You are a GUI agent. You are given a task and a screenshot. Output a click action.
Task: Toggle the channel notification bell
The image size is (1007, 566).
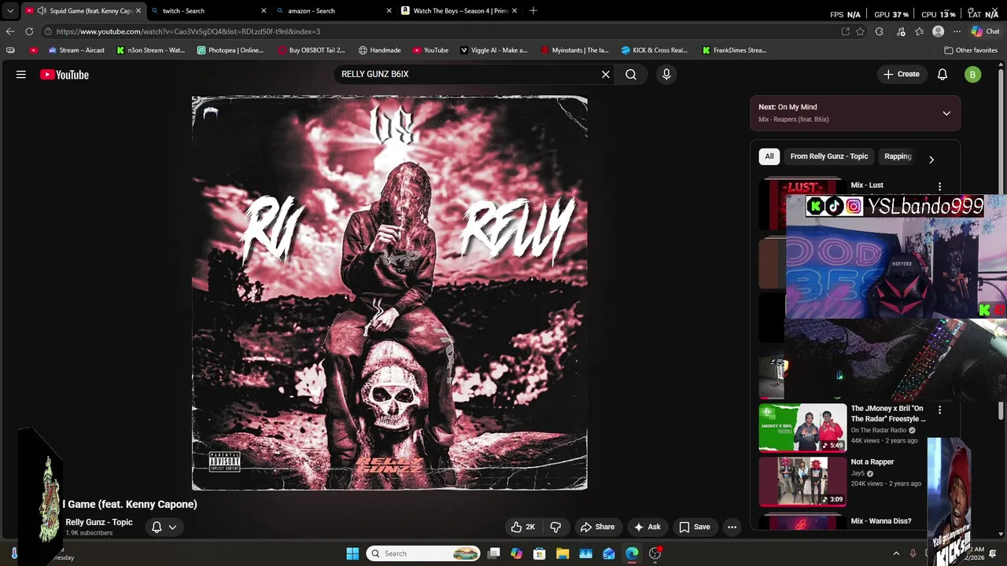(x=157, y=527)
